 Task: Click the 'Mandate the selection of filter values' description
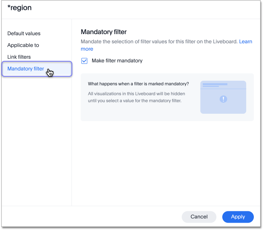tap(159, 41)
